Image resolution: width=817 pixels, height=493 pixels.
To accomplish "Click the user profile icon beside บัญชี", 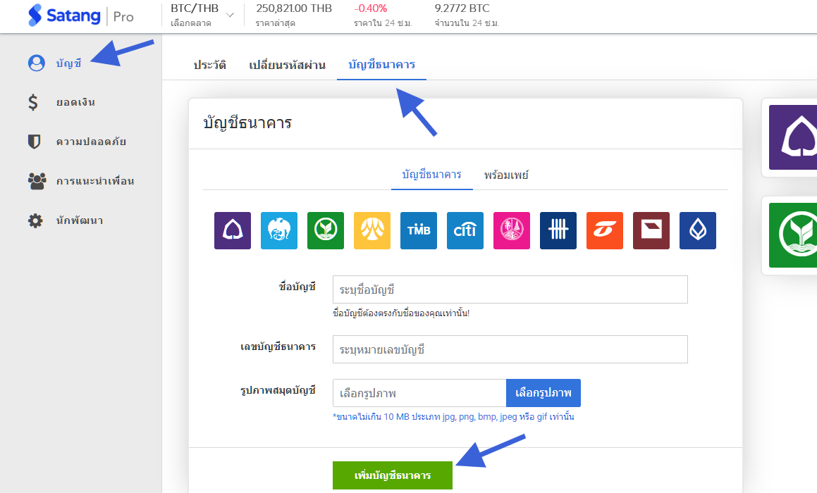I will point(36,63).
